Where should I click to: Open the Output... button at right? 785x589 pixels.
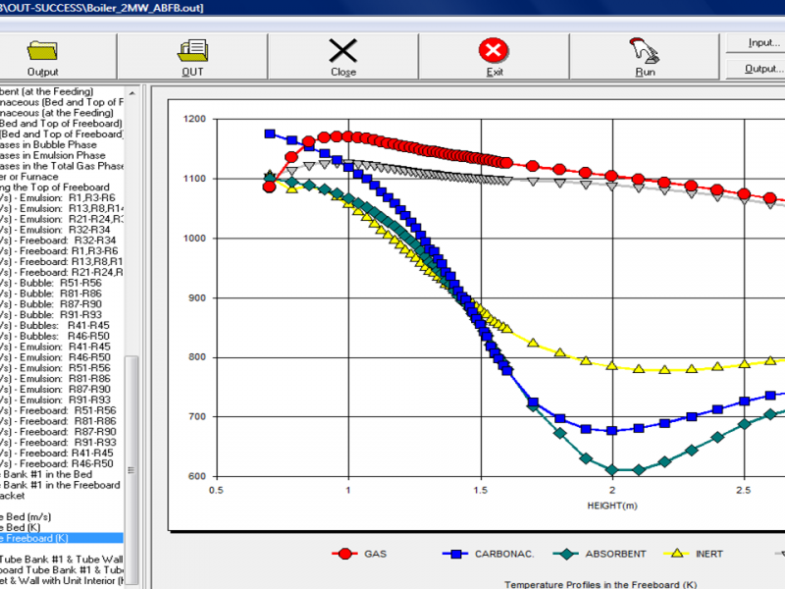pyautogui.click(x=754, y=69)
